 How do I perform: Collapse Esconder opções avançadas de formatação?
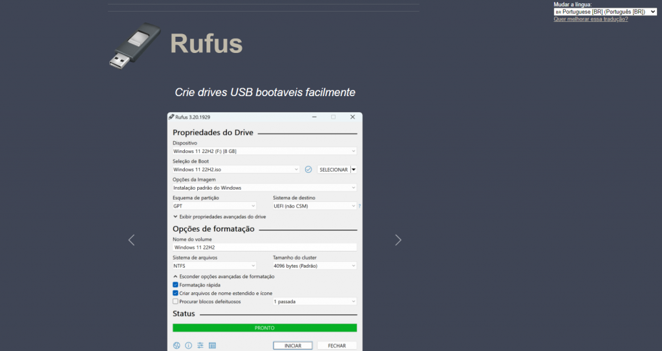click(x=224, y=276)
